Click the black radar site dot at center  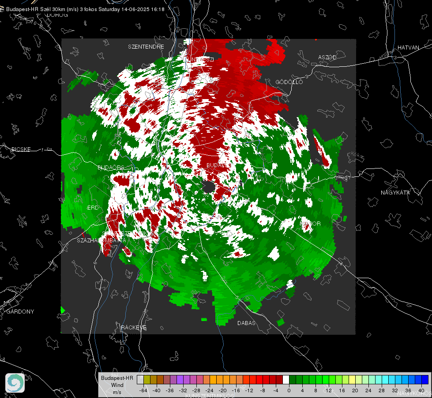tap(209, 187)
